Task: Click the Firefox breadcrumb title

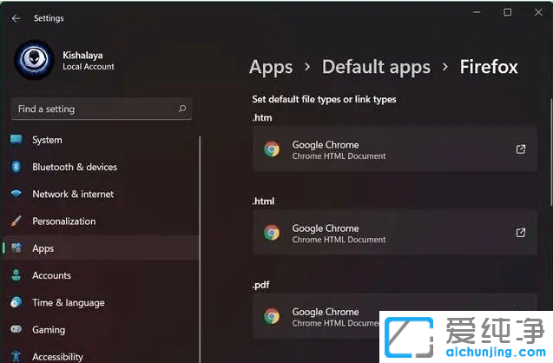Action: (x=489, y=67)
